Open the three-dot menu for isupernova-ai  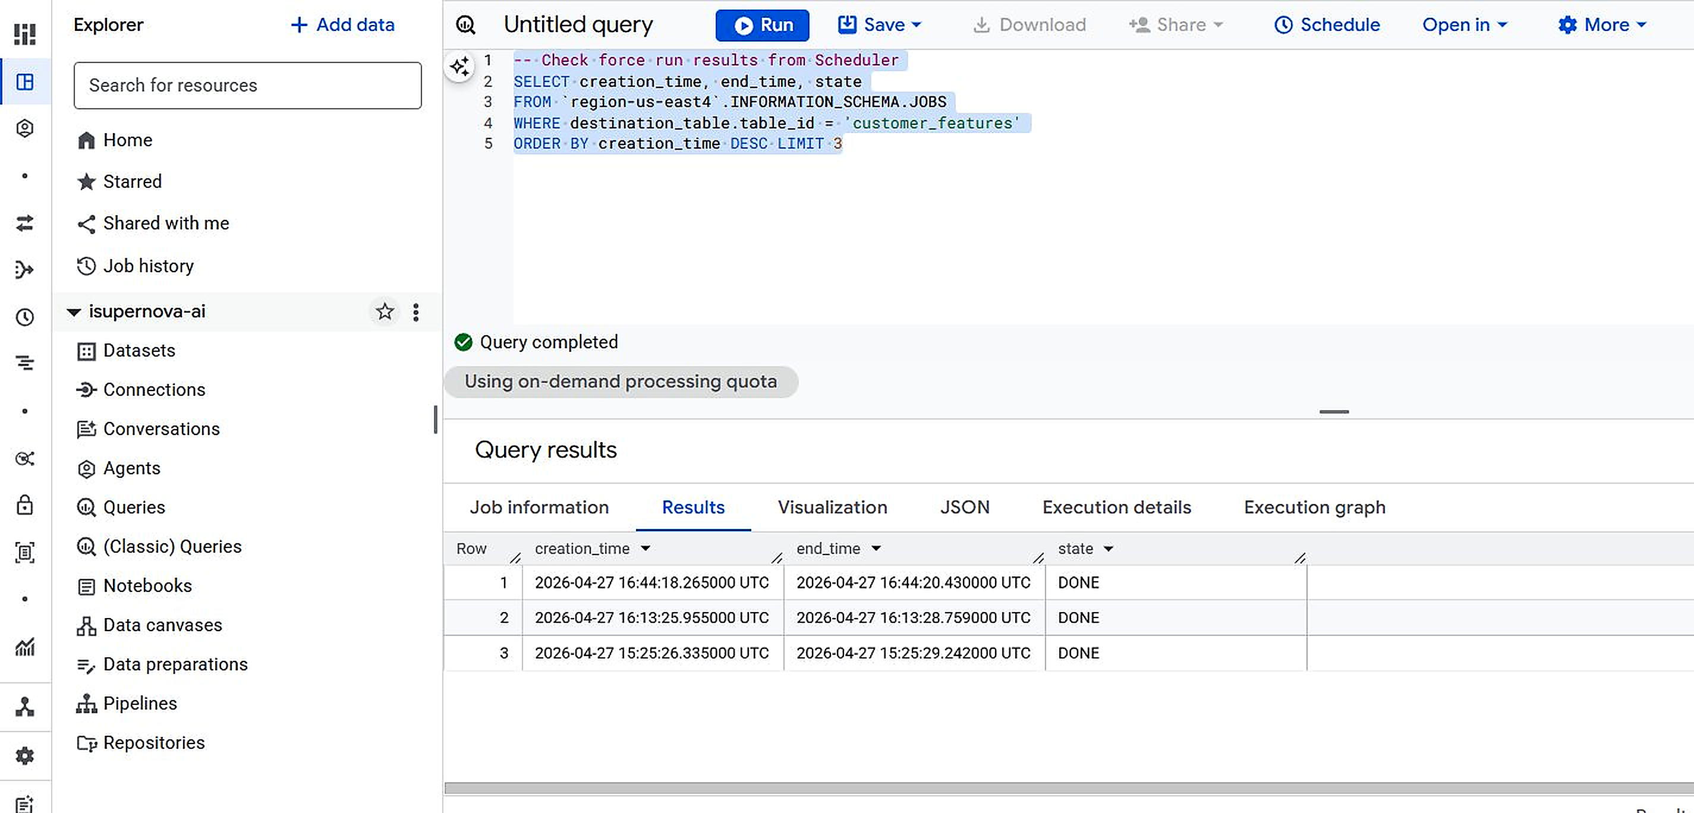tap(415, 312)
